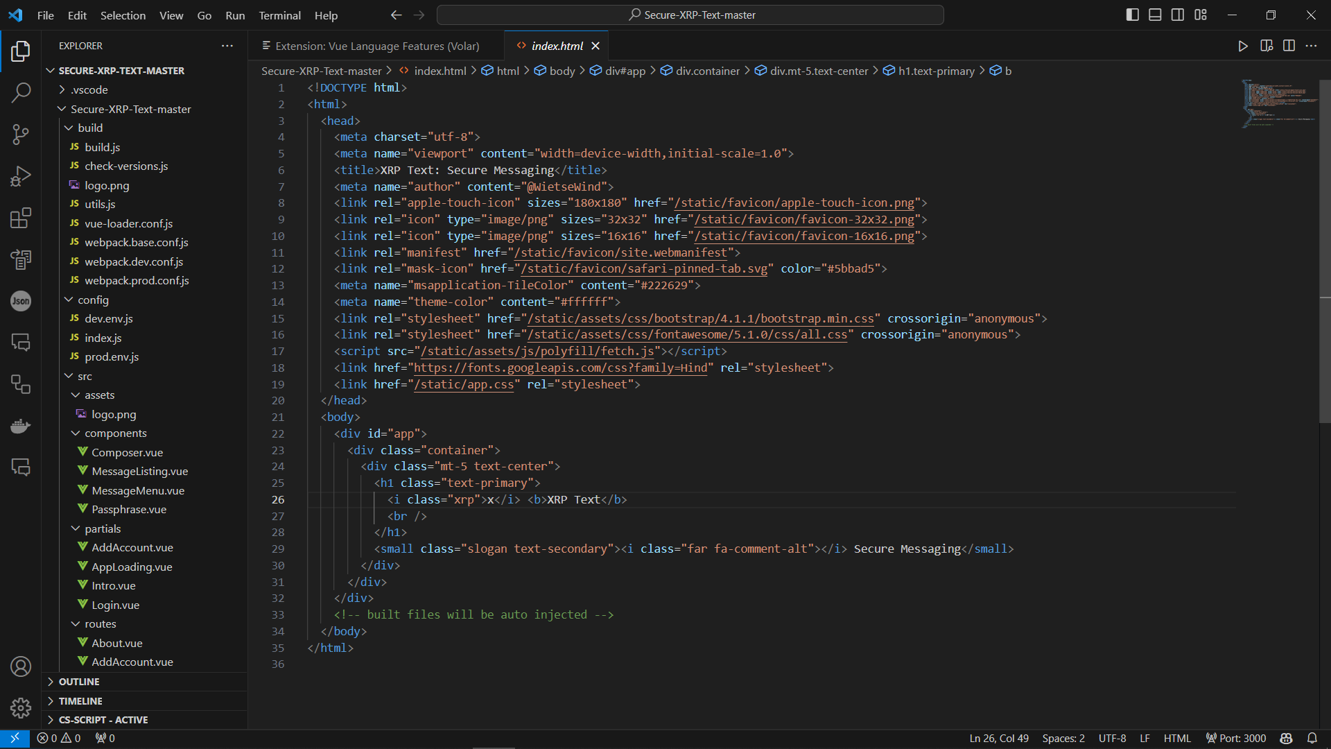Viewport: 1331px width, 749px height.
Task: Open the Search view in activity bar
Action: (21, 92)
